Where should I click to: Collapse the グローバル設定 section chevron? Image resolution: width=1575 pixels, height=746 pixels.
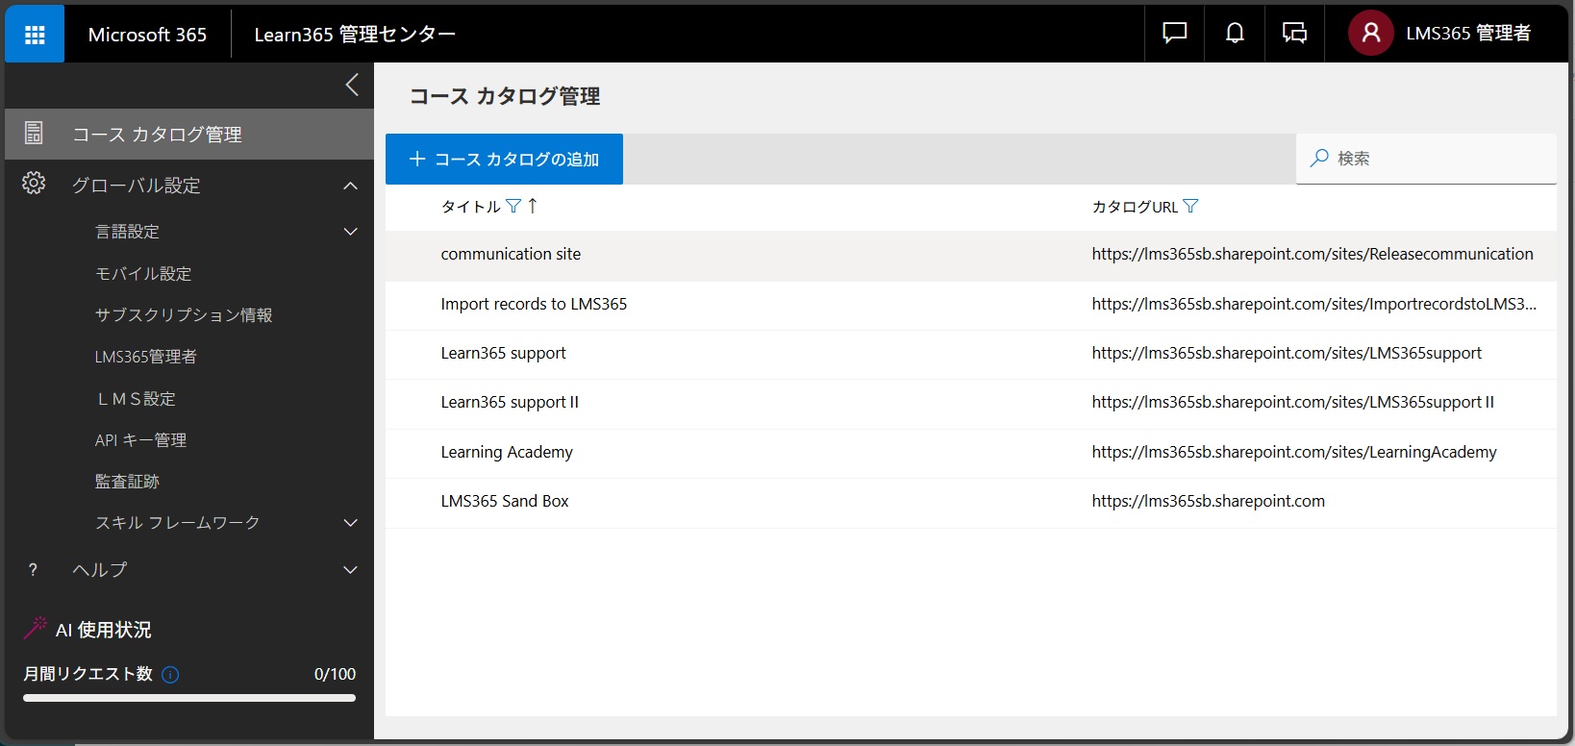(x=350, y=185)
